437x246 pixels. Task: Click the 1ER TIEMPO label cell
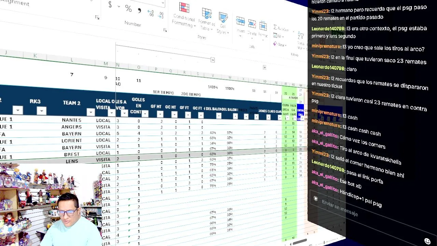[163, 93]
